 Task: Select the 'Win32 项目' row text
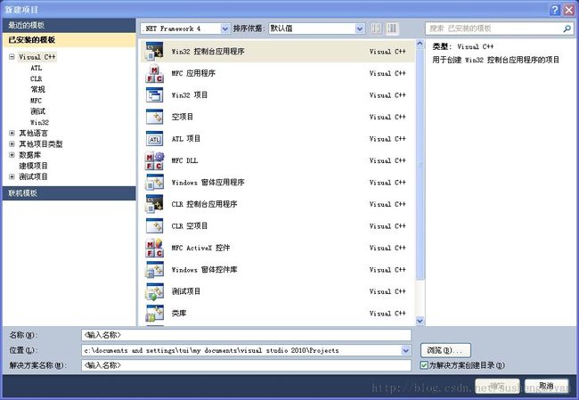[190, 95]
